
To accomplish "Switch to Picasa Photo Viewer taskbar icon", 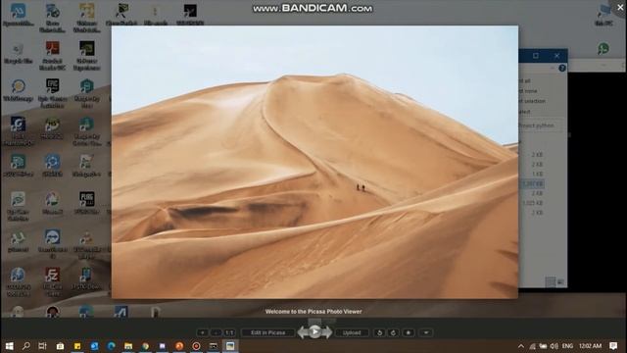I will (x=230, y=346).
